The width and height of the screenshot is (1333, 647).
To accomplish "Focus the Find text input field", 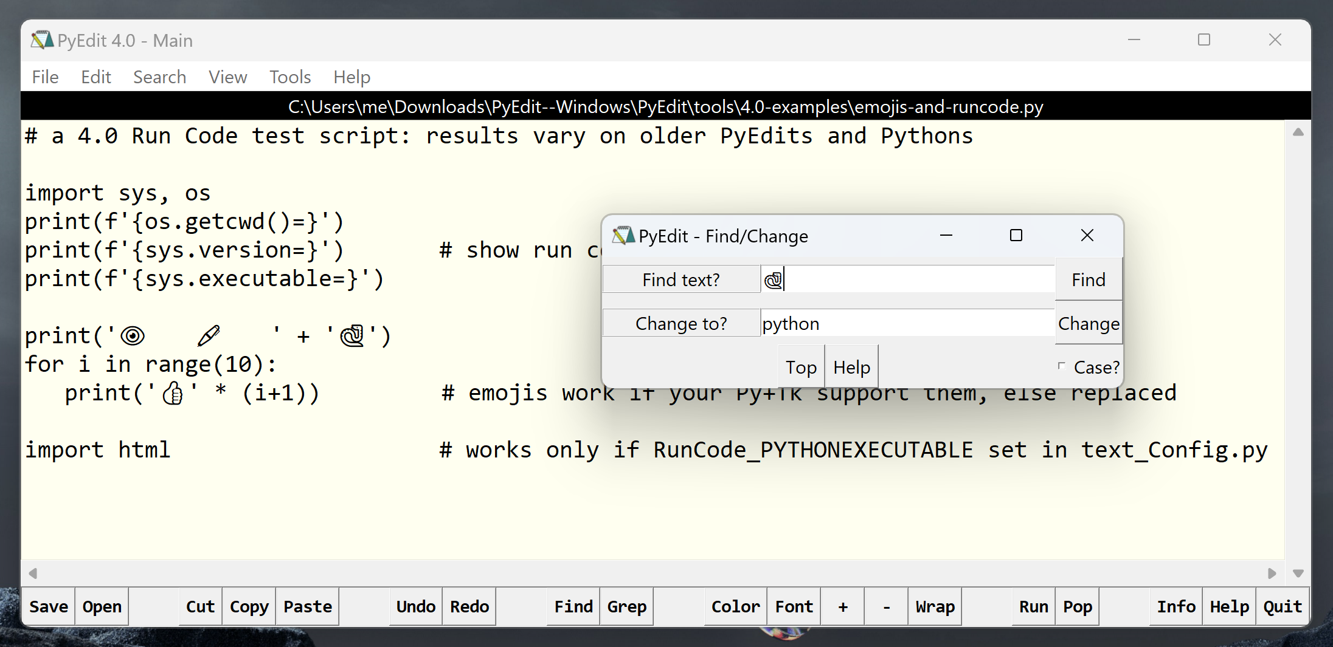I will click(907, 279).
